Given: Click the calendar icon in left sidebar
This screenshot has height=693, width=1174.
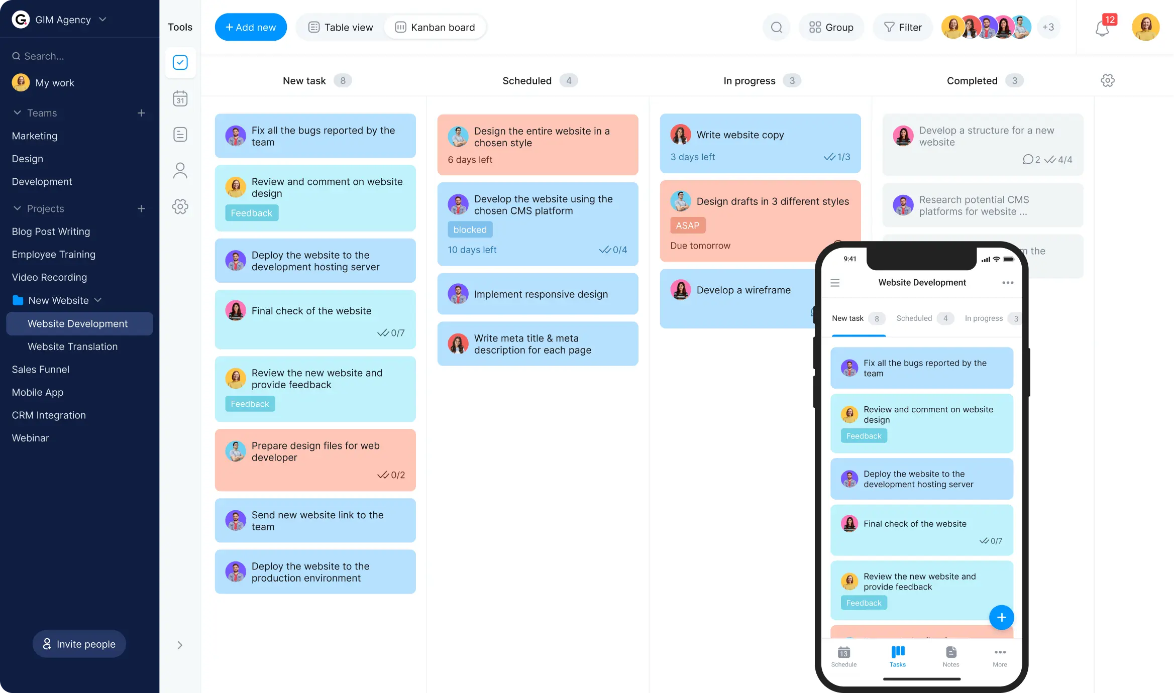Looking at the screenshot, I should tap(180, 99).
